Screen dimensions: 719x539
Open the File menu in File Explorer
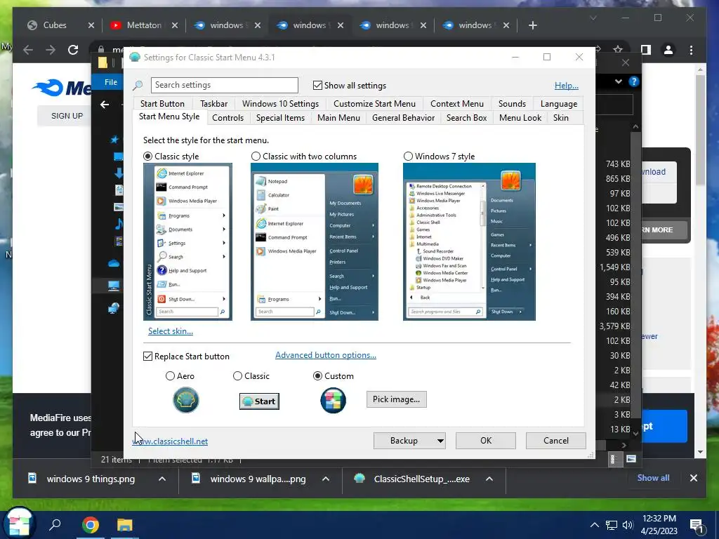[x=110, y=82]
